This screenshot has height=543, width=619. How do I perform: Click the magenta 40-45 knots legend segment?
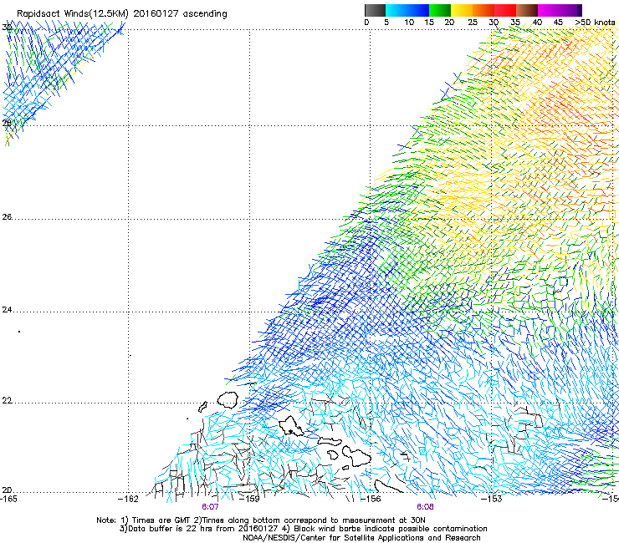tap(549, 10)
